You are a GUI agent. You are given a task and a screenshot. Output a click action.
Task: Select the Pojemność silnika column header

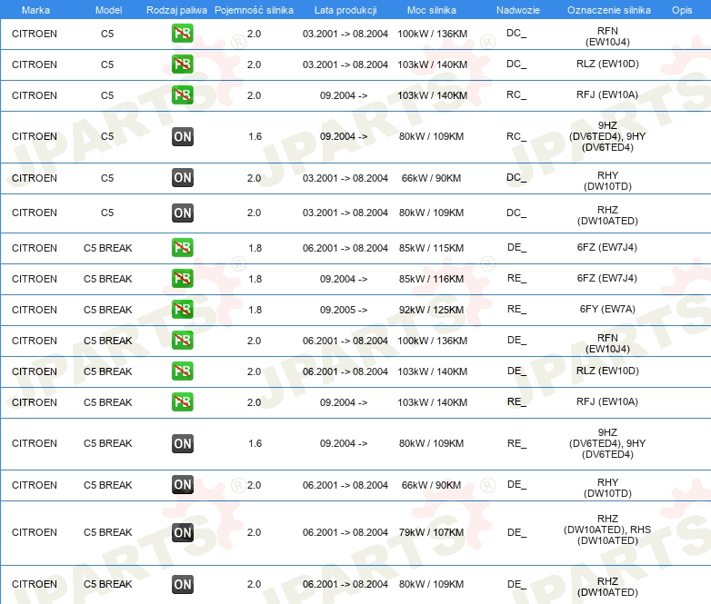point(254,9)
